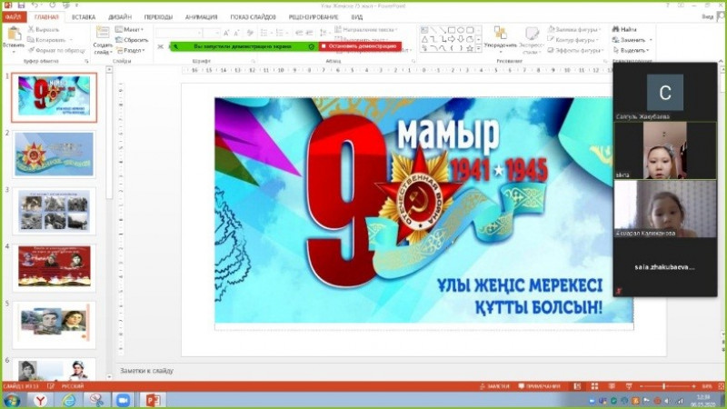
Task: Open Выделить (Select) dropdown
Action: click(x=631, y=50)
